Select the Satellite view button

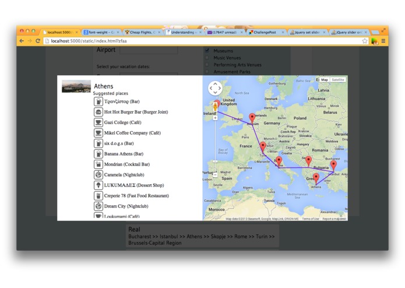pos(338,80)
